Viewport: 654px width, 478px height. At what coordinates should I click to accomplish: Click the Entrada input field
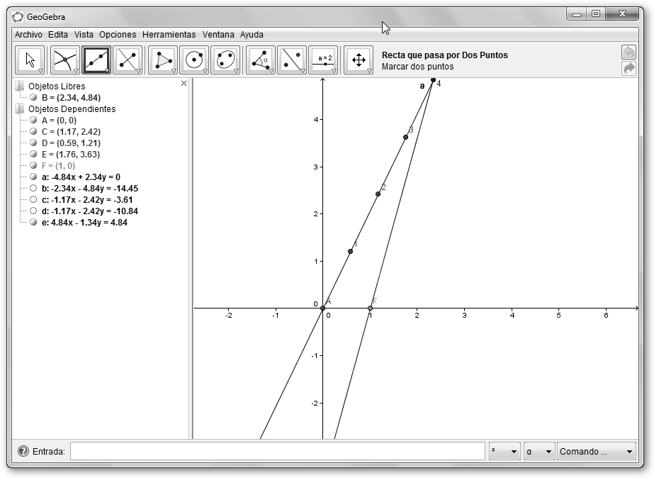pos(277,451)
